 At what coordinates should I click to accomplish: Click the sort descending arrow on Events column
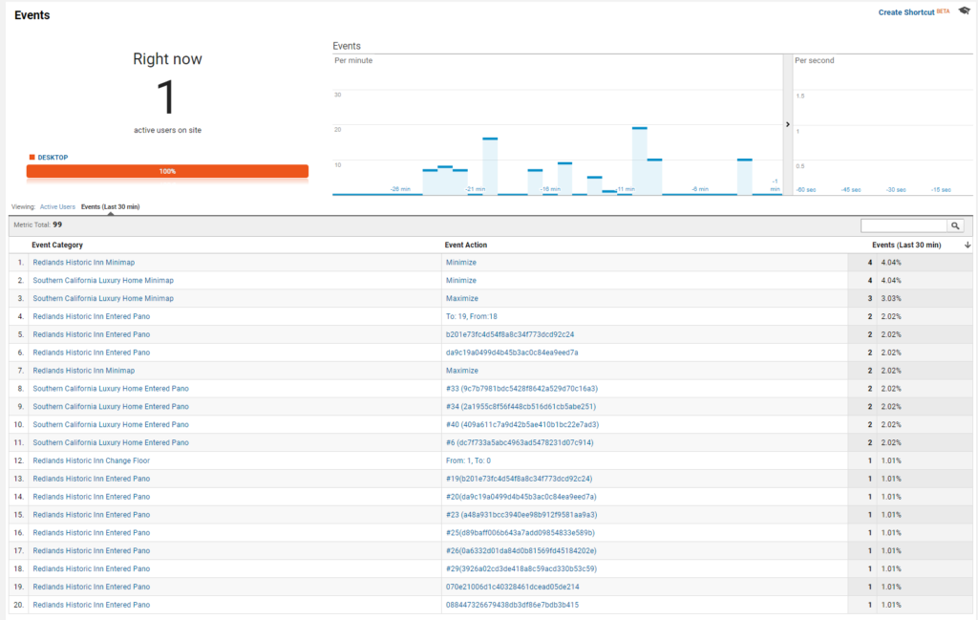[967, 246]
